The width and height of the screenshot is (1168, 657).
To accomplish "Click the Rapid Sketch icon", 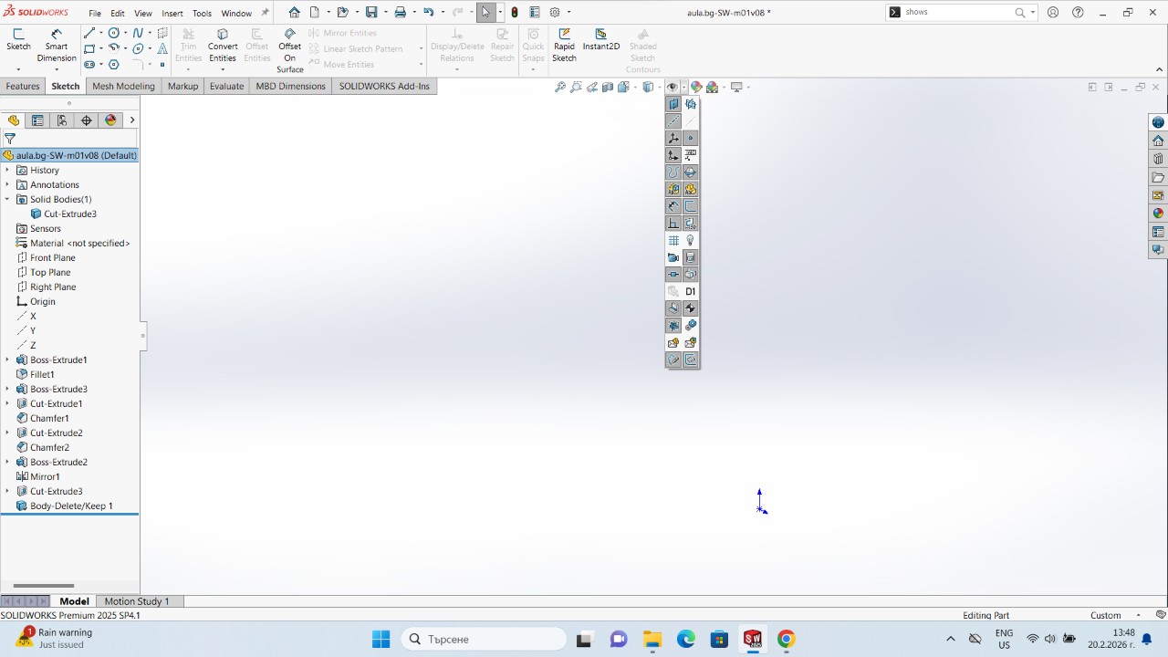I will [564, 46].
